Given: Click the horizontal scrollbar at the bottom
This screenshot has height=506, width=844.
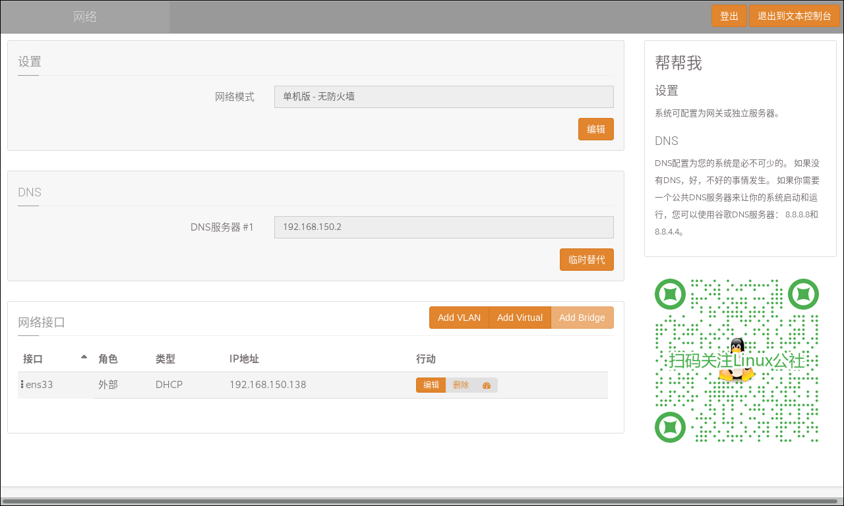Looking at the screenshot, I should [x=422, y=501].
